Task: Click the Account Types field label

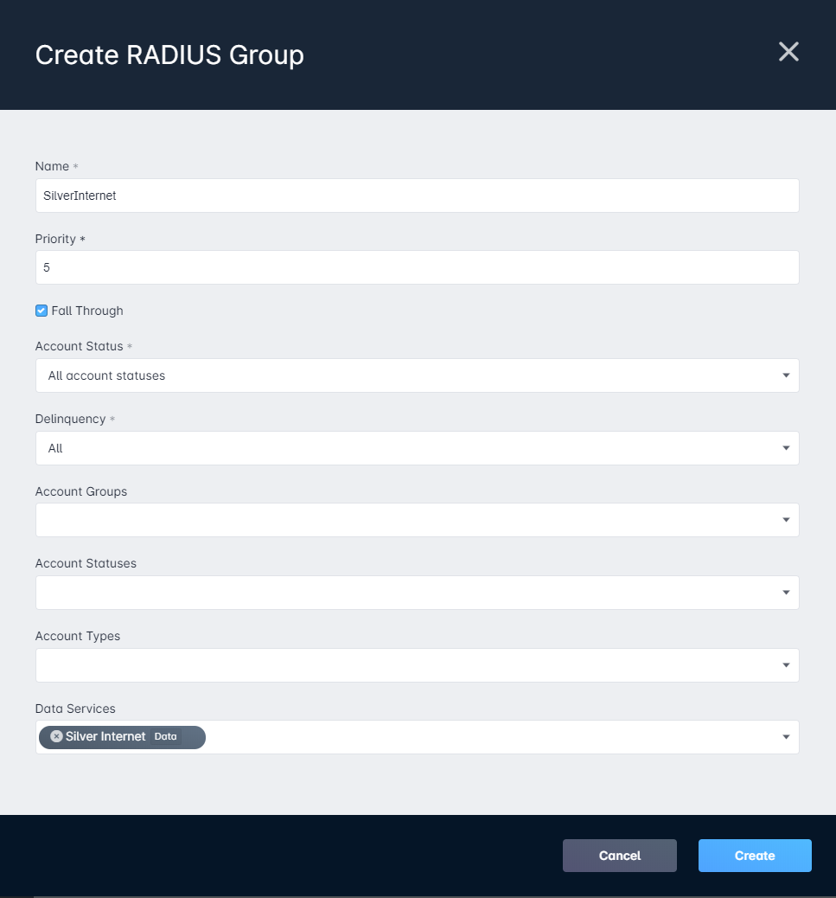Action: coord(78,636)
